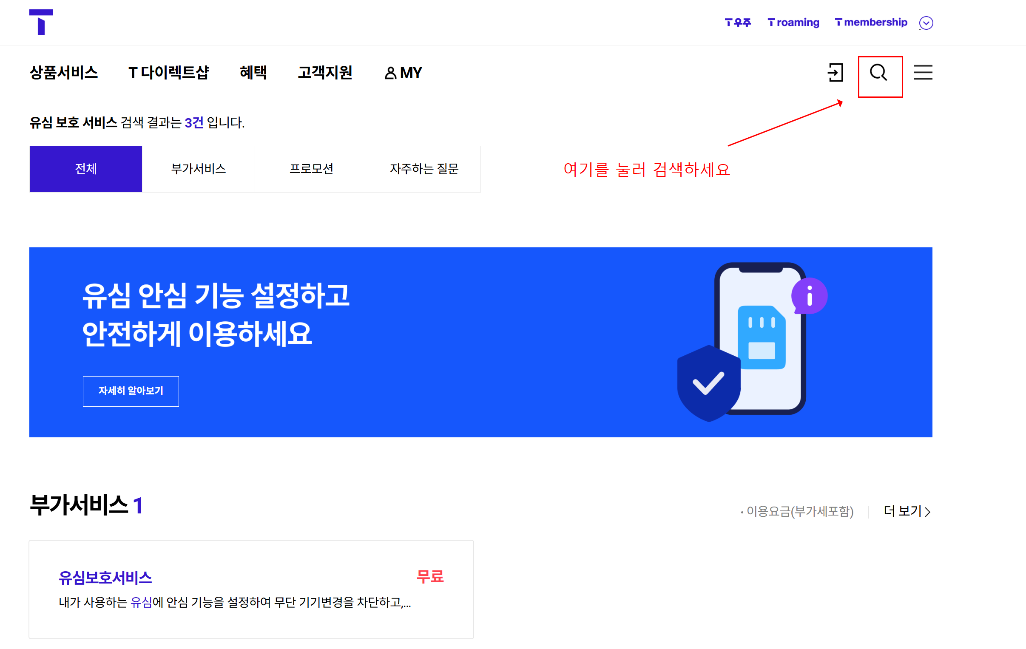
Task: Open the hamburger menu icon
Action: (923, 73)
